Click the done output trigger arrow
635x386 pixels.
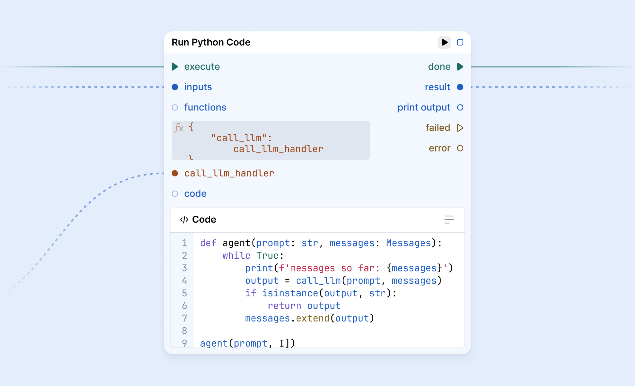(460, 67)
